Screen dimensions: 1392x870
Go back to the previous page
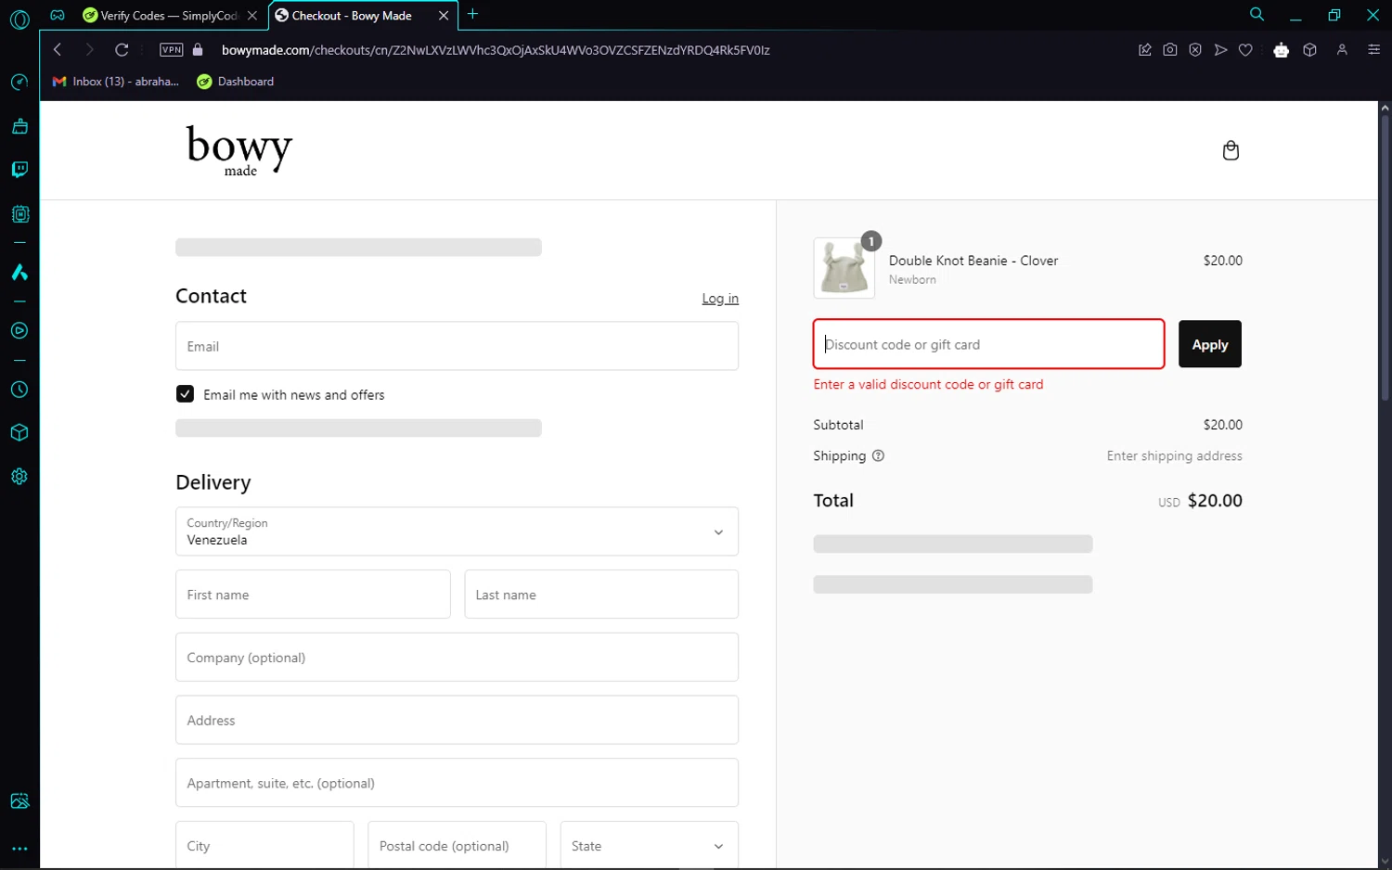tap(58, 50)
